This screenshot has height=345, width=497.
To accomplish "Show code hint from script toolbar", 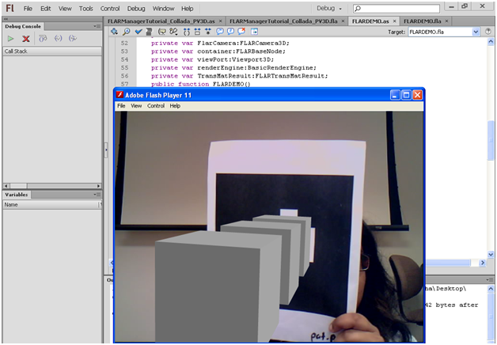I will (162, 31).
